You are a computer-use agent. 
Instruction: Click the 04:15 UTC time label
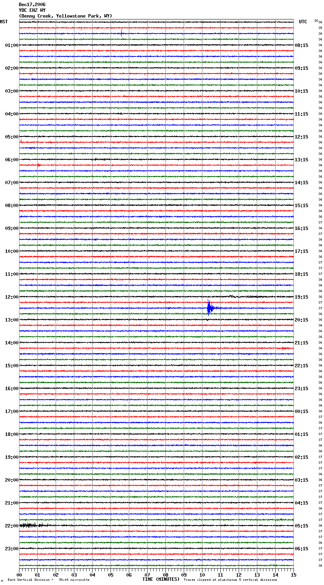[x=302, y=503]
